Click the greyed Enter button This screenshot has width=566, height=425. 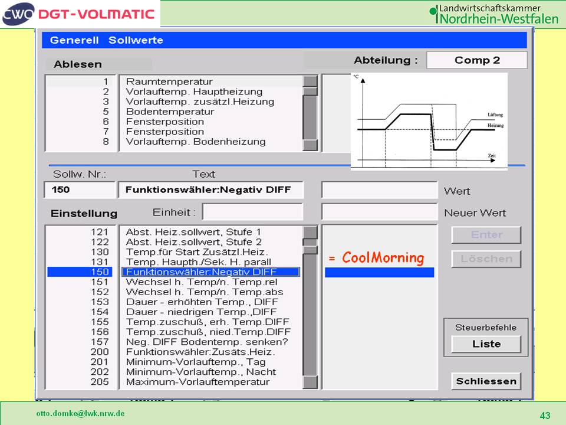(486, 235)
